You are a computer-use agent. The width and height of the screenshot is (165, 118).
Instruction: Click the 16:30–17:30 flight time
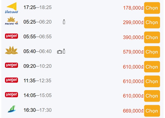click(38, 110)
